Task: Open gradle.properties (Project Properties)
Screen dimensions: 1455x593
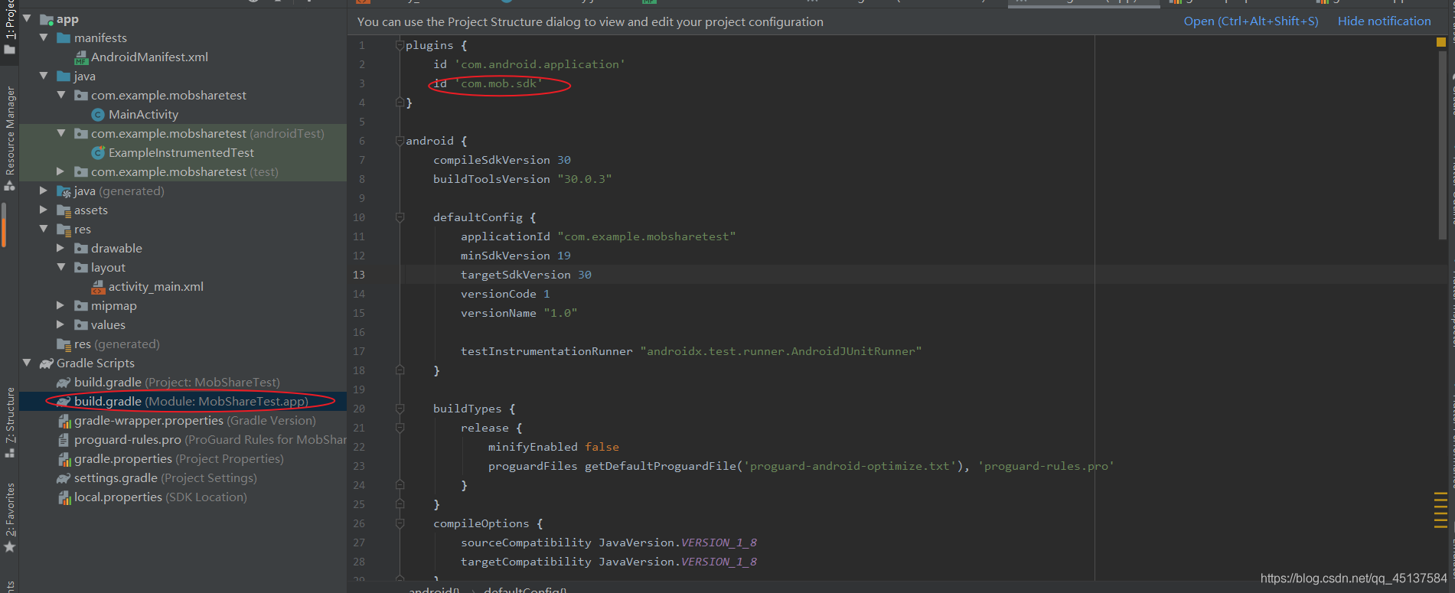Action: click(178, 458)
